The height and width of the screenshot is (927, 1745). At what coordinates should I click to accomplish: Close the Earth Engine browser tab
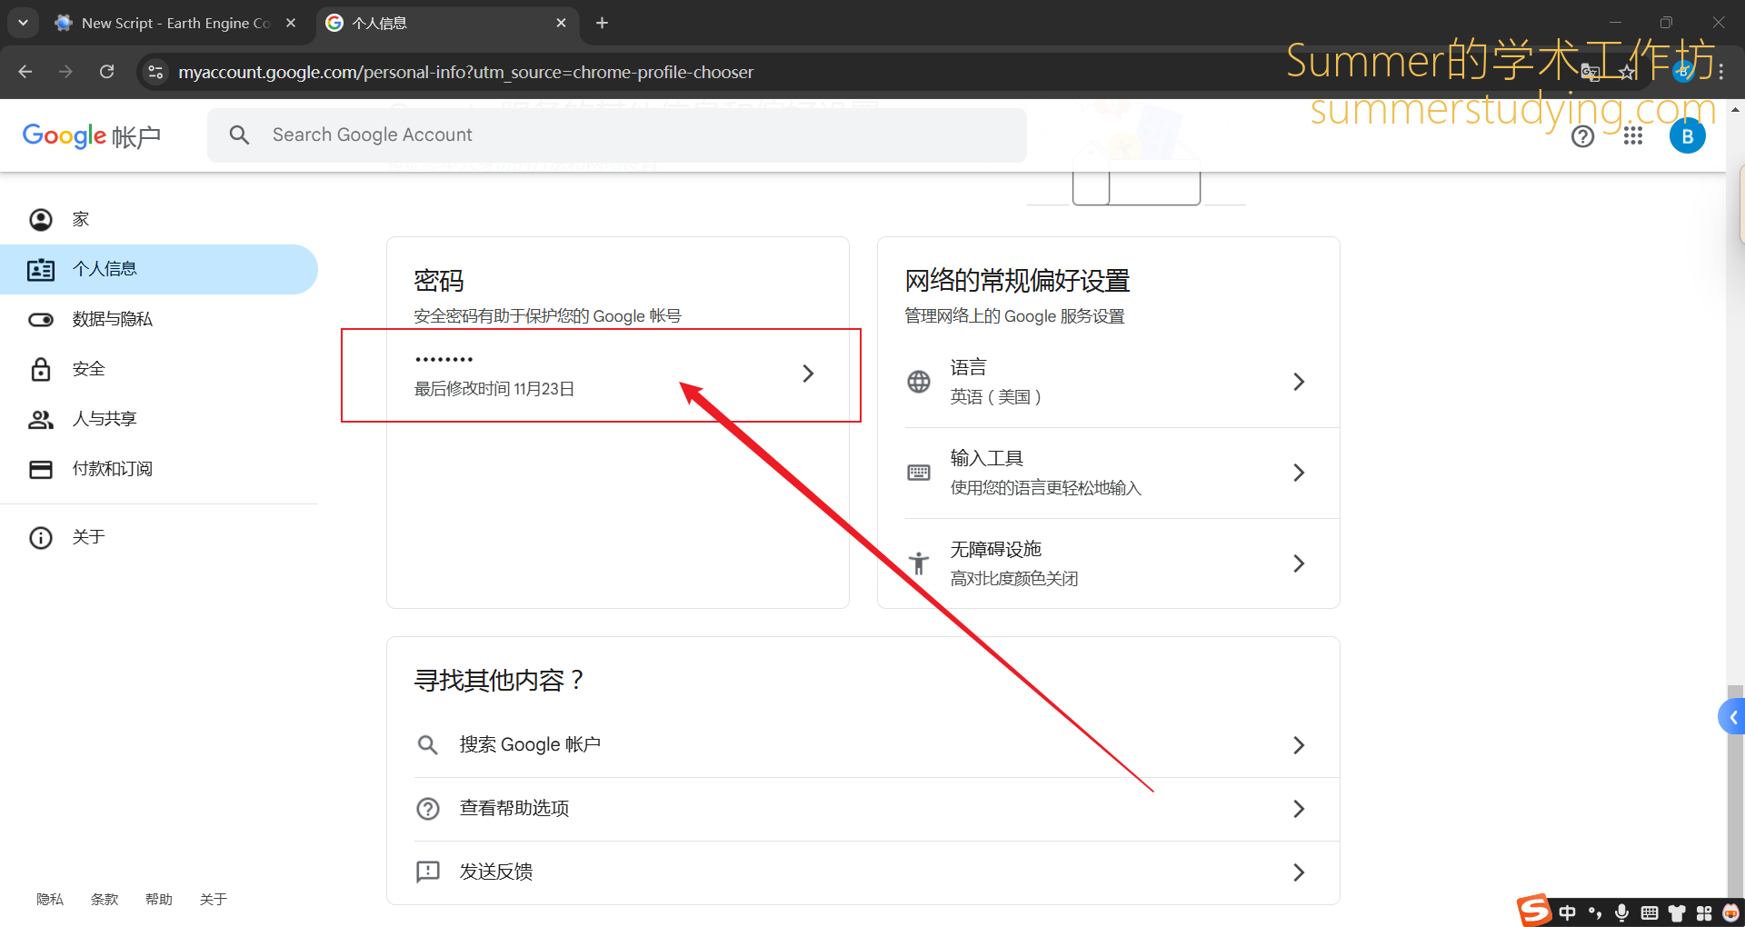tap(291, 24)
